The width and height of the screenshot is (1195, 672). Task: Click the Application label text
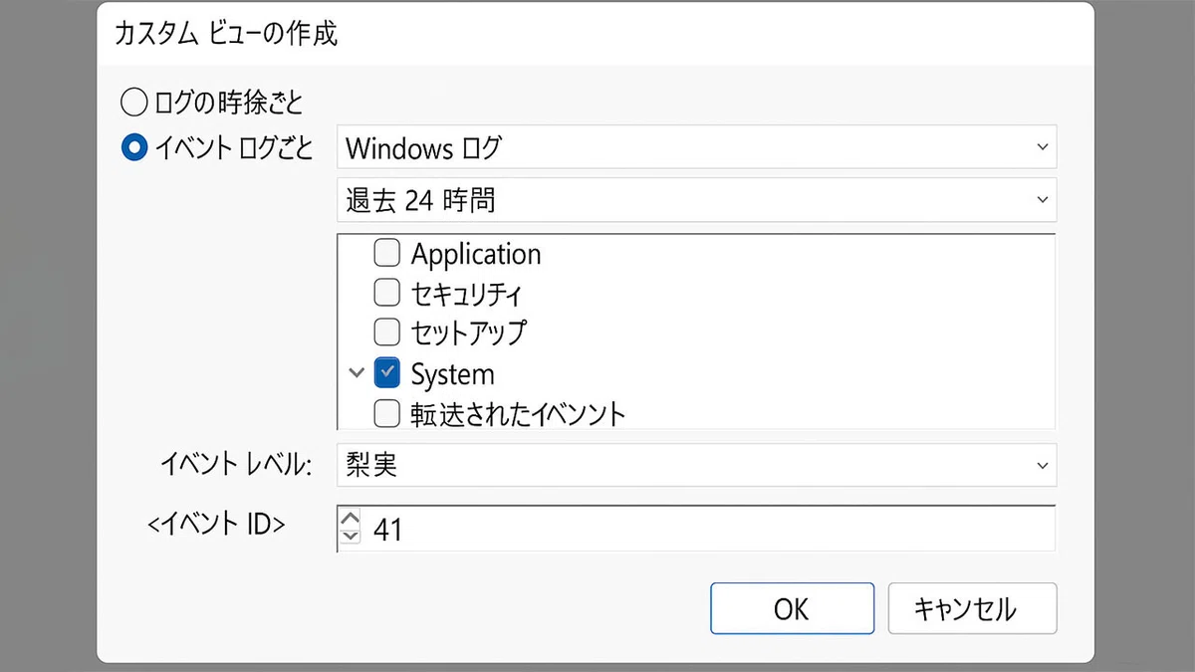(476, 255)
